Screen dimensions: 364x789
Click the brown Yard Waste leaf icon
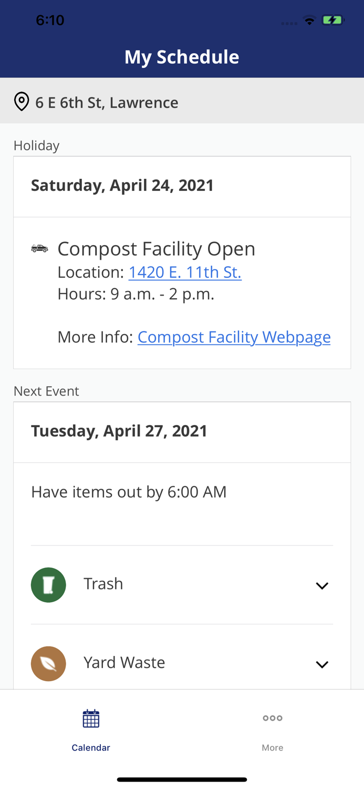(x=48, y=663)
